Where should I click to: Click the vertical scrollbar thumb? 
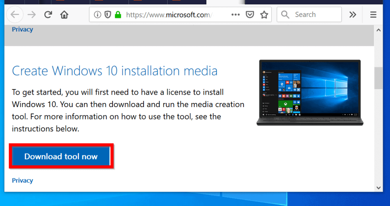378,78
